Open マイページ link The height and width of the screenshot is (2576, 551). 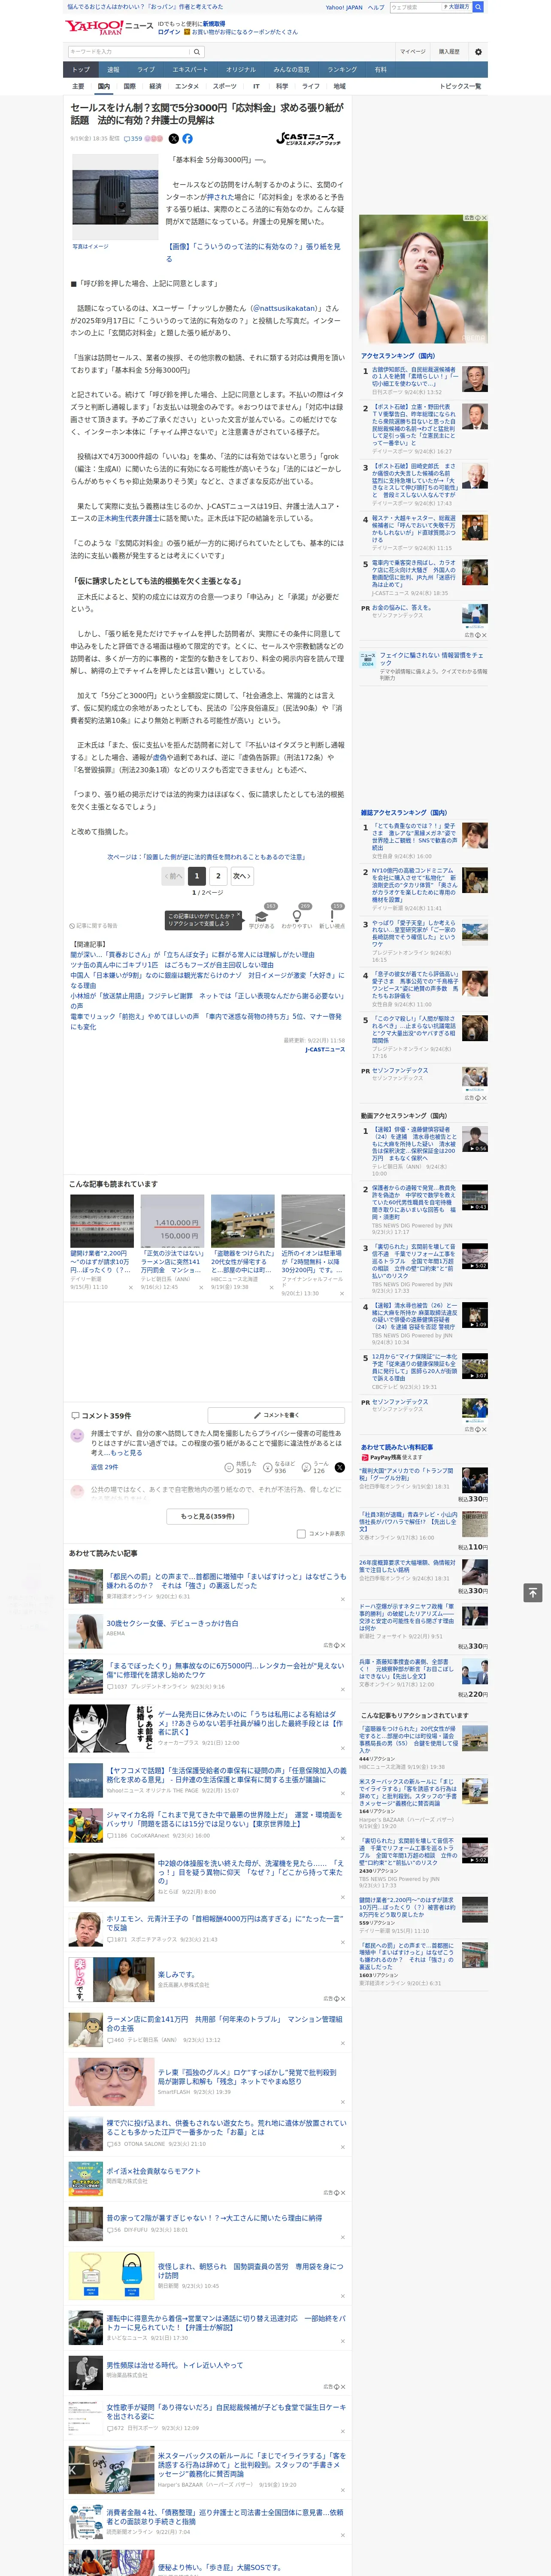point(413,52)
